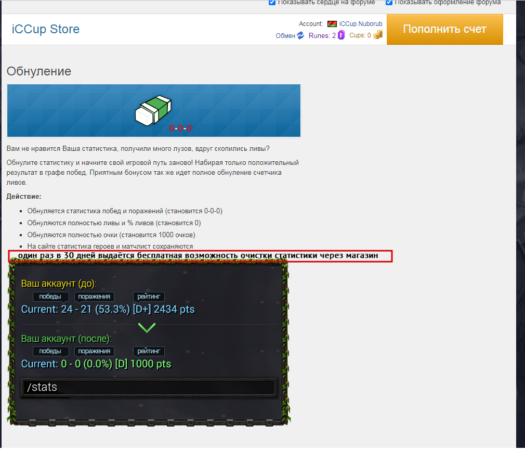Image resolution: width=525 pixels, height=464 pixels.
Task: Click the Current: 24 - 21 (53.3%) stats line
Action: (108, 309)
